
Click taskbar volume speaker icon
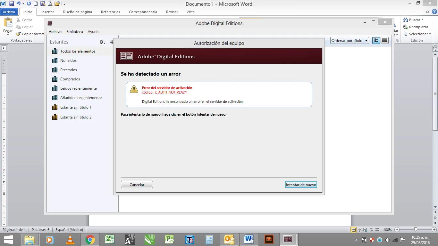tap(388, 240)
